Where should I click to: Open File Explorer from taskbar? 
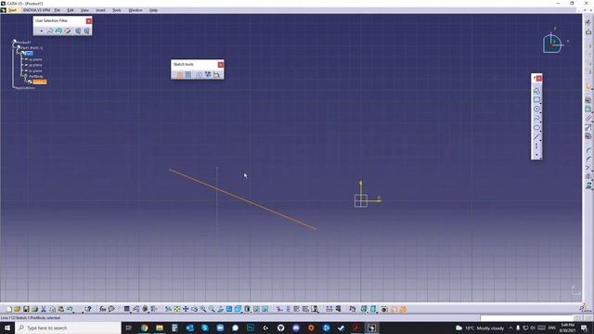(x=160, y=328)
